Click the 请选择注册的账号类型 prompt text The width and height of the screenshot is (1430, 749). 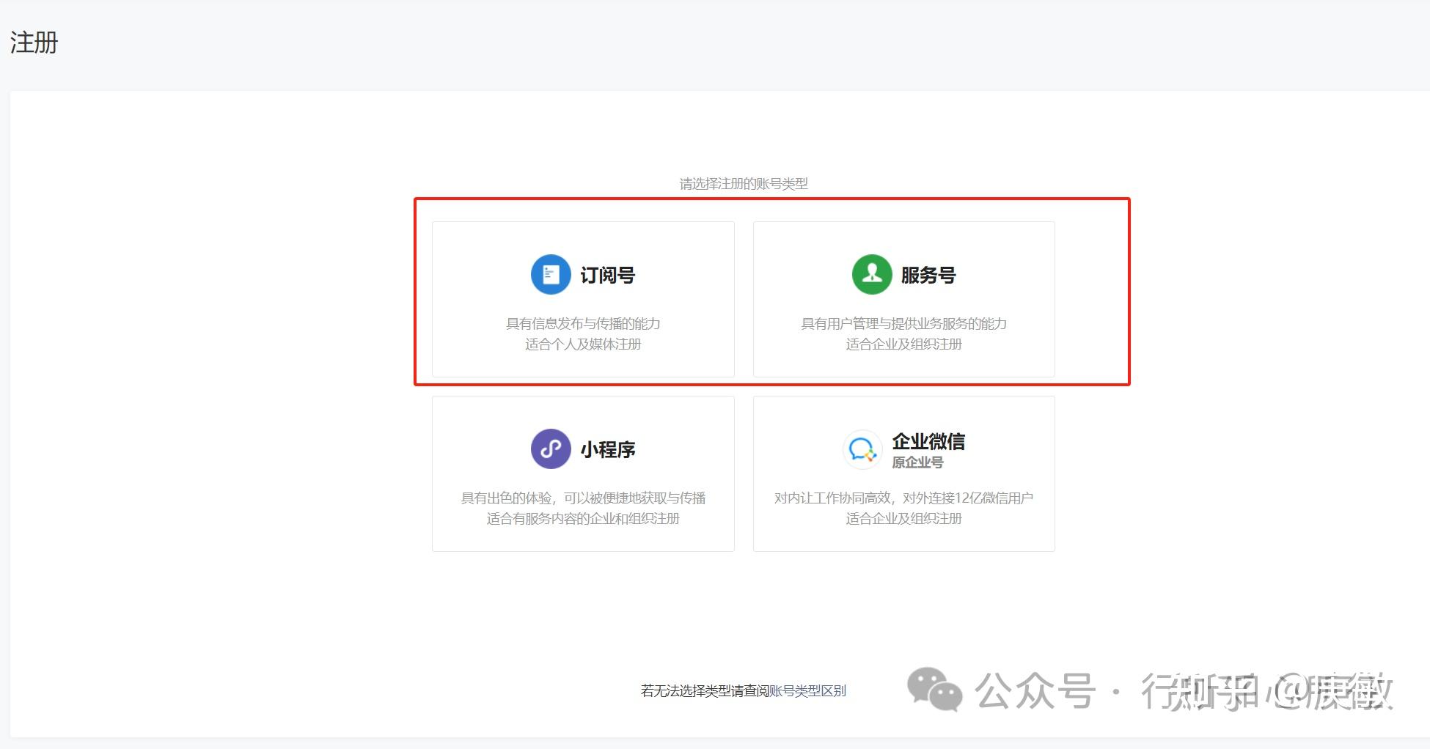(744, 184)
